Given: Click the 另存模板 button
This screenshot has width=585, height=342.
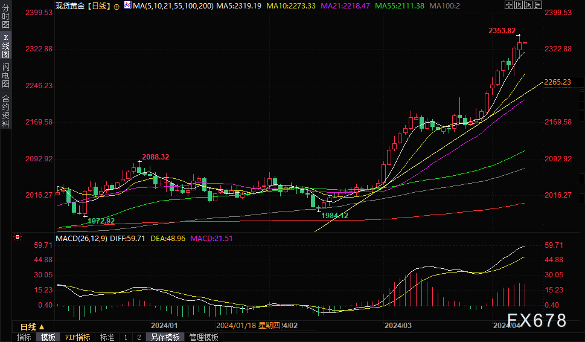Looking at the screenshot, I should click(x=165, y=337).
